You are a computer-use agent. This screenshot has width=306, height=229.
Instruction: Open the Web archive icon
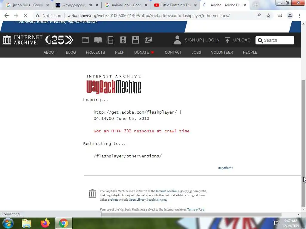[85, 40]
